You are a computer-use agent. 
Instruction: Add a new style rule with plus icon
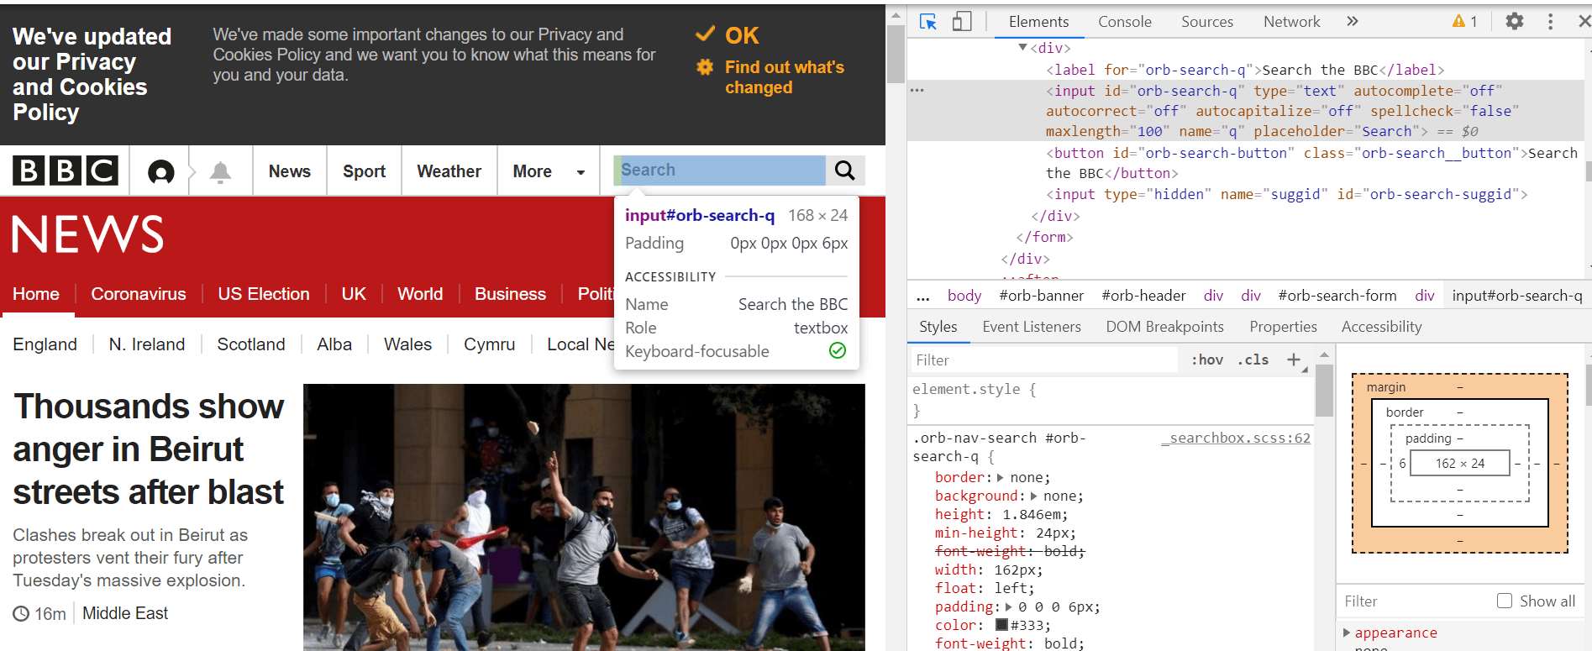pos(1294,360)
